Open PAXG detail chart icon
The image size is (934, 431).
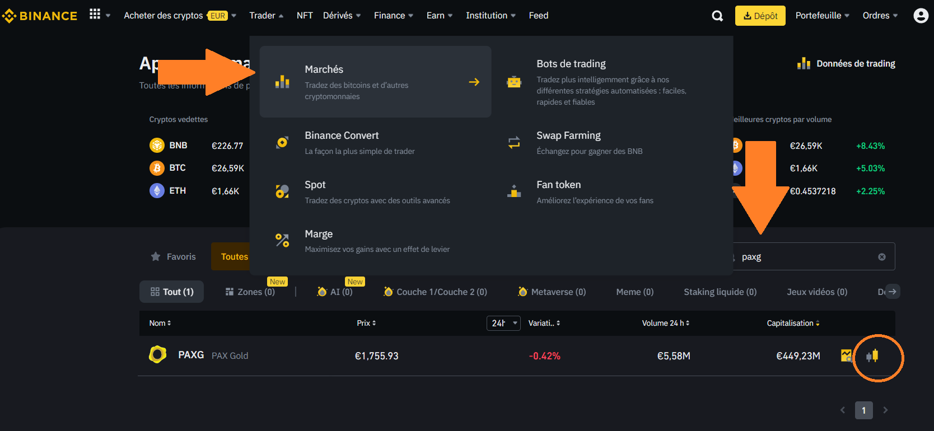(846, 355)
